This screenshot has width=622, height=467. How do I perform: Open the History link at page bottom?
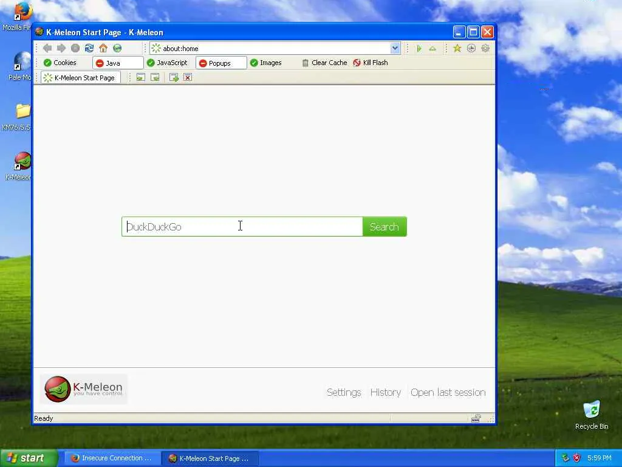386,392
